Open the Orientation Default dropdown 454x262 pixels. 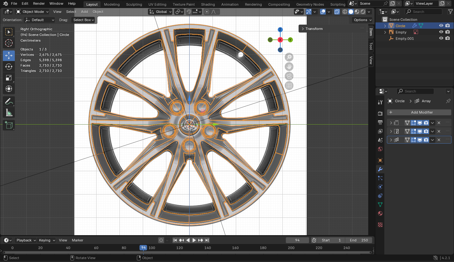[x=40, y=20]
